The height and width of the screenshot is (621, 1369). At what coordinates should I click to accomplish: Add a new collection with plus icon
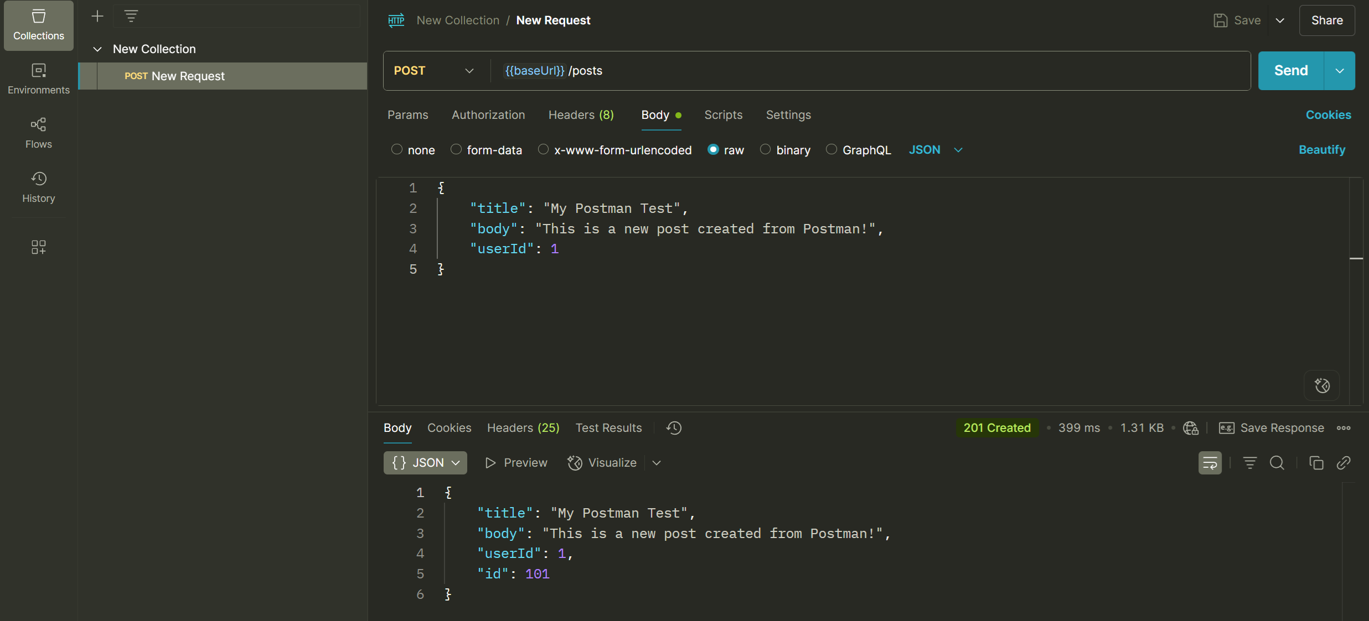coord(97,17)
